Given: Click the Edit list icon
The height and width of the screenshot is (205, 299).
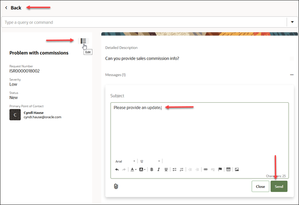Looking at the screenshot, I should pyautogui.click(x=84, y=41).
